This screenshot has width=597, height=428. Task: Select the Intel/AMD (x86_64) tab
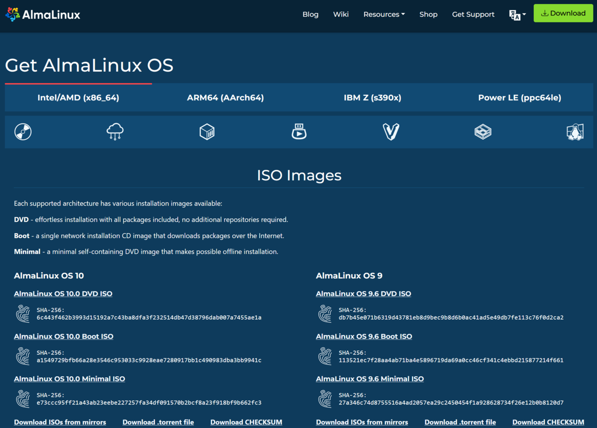point(78,98)
